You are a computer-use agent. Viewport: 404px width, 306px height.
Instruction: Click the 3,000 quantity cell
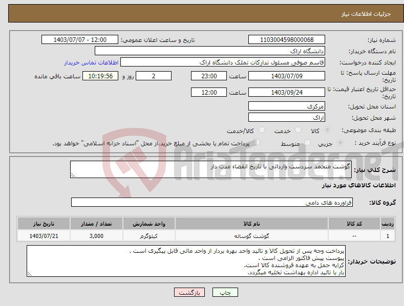pos(96,236)
